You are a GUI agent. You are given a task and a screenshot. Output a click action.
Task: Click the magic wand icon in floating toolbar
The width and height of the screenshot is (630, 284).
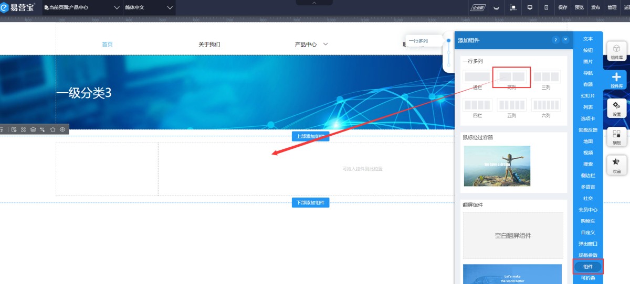(x=42, y=129)
